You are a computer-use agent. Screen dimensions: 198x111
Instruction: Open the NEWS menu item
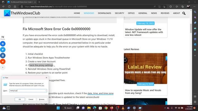tap(154, 13)
